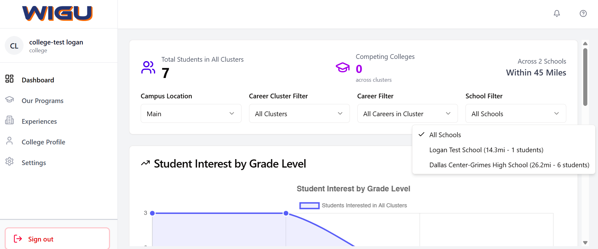Click the scrollbar down arrow
The image size is (598, 249).
point(585,242)
